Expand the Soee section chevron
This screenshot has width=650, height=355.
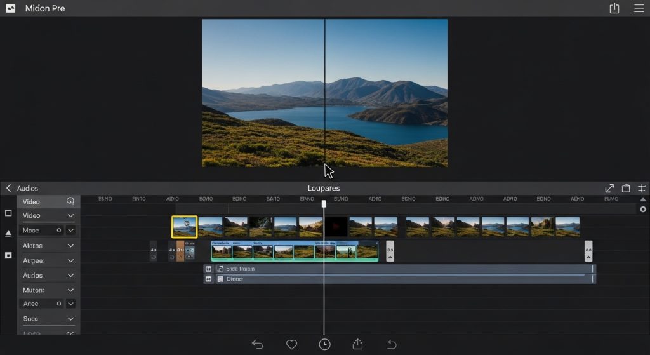70,319
